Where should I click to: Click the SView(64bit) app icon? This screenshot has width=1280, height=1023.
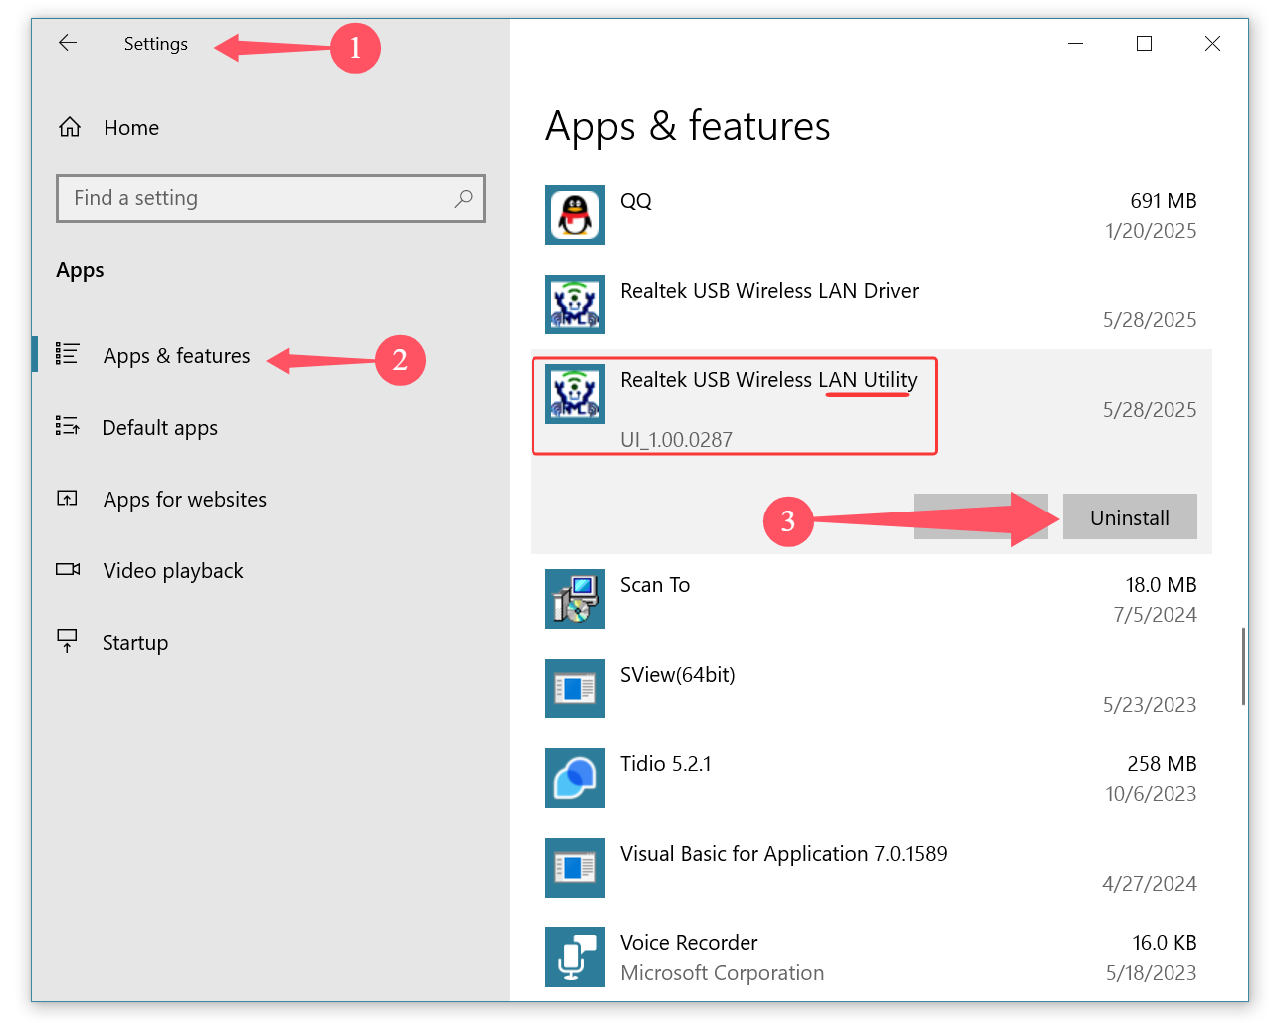pyautogui.click(x=575, y=689)
